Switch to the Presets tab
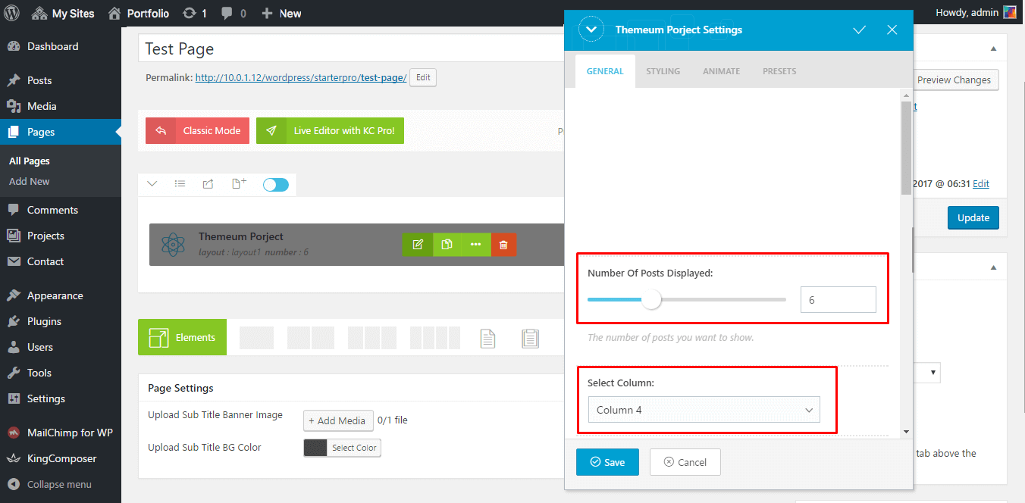The width and height of the screenshot is (1025, 503). 779,71
